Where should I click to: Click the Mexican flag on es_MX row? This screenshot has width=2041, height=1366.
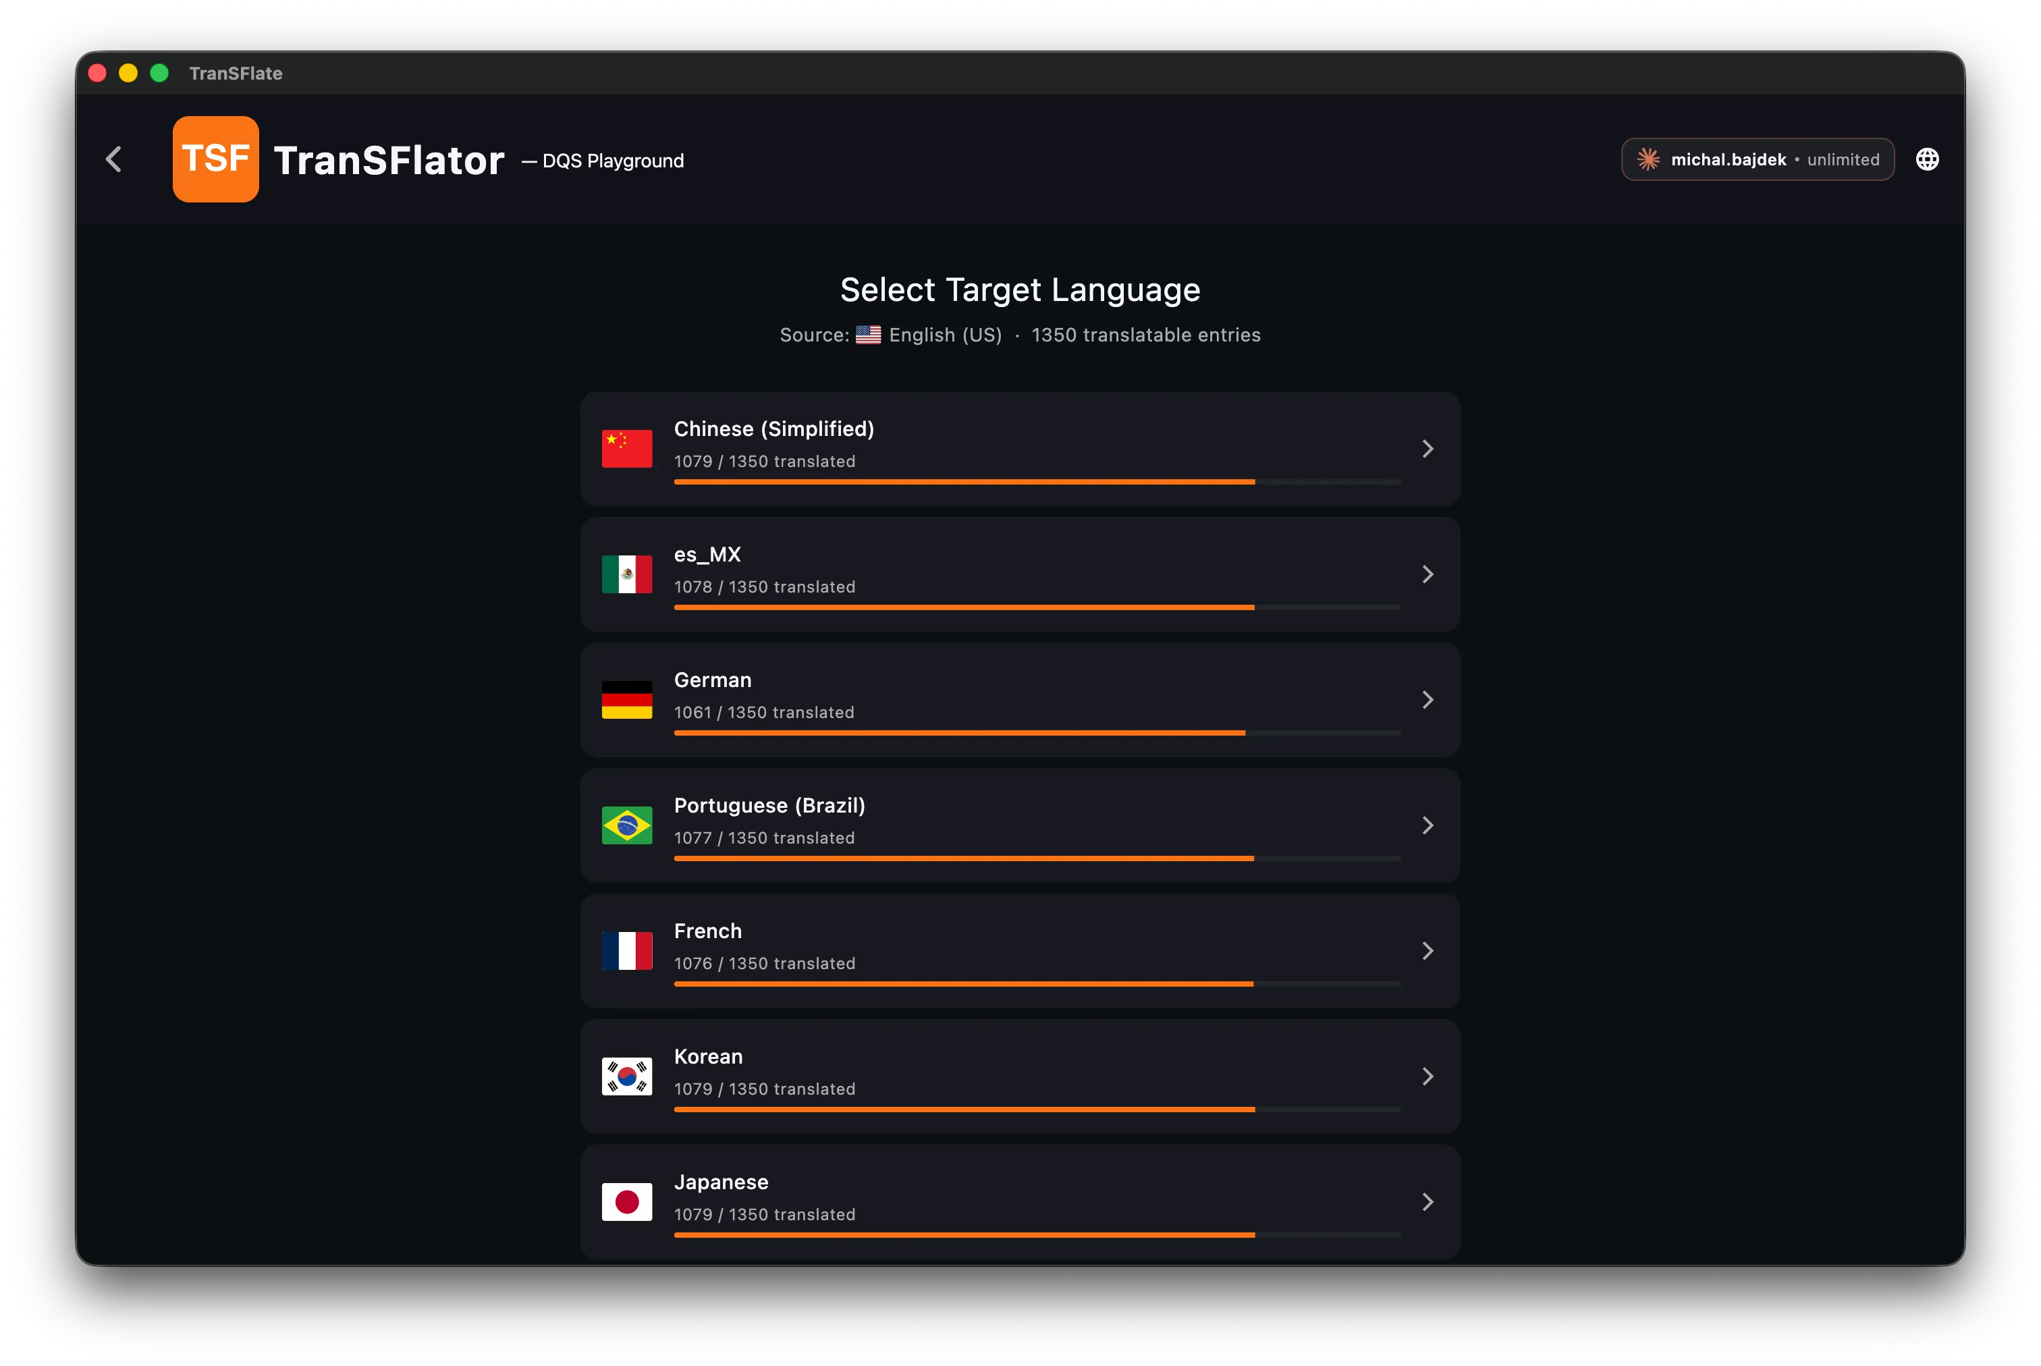626,573
